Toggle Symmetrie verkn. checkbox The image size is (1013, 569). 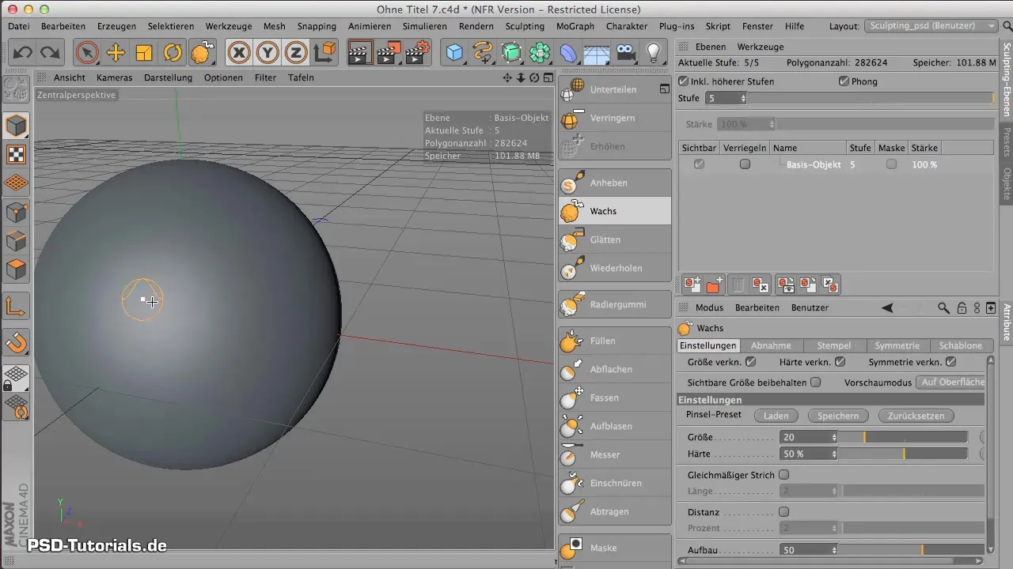pyautogui.click(x=951, y=362)
